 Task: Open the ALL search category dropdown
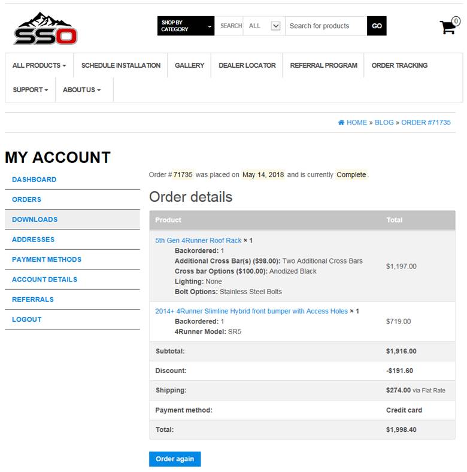(264, 26)
